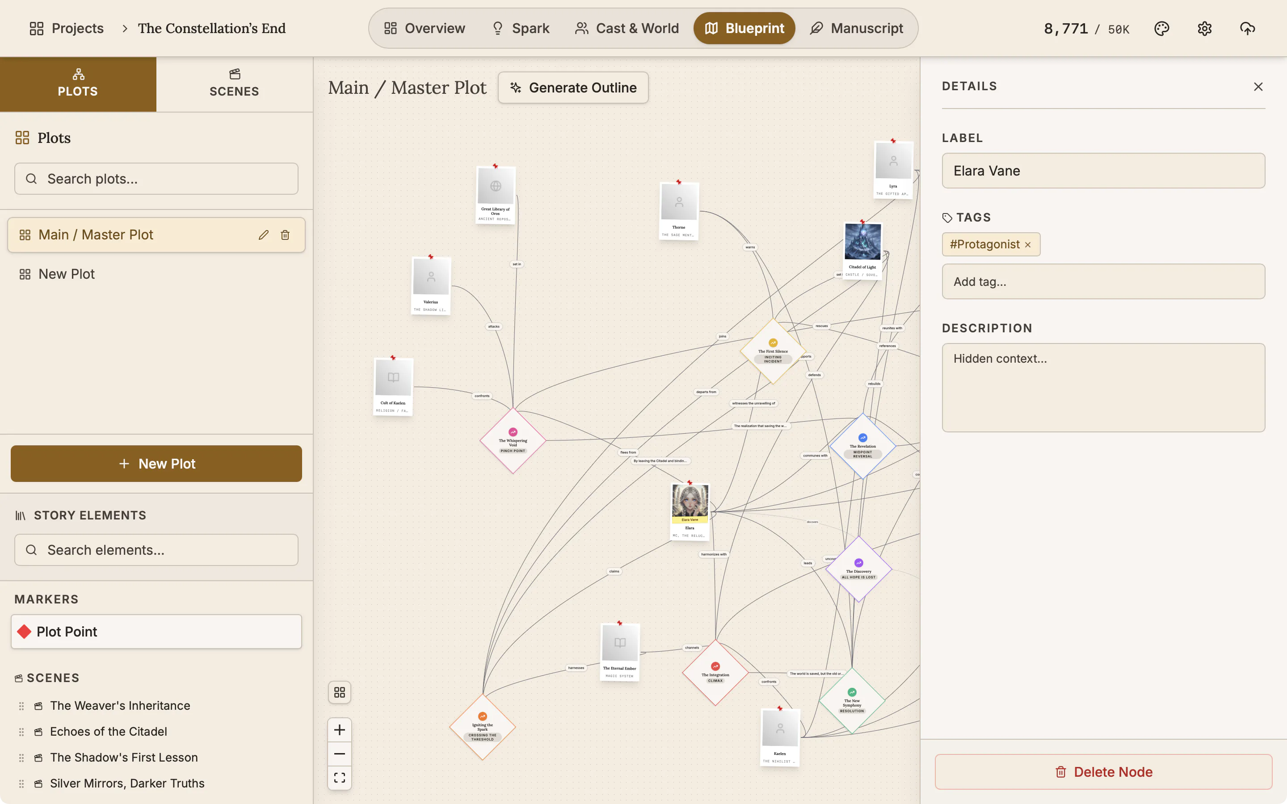1287x804 pixels.
Task: Open the Spark tab
Action: pyautogui.click(x=521, y=28)
